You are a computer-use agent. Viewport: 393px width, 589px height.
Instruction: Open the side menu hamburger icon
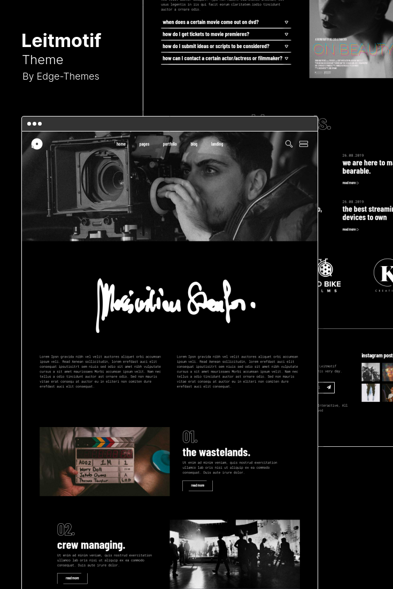[304, 144]
